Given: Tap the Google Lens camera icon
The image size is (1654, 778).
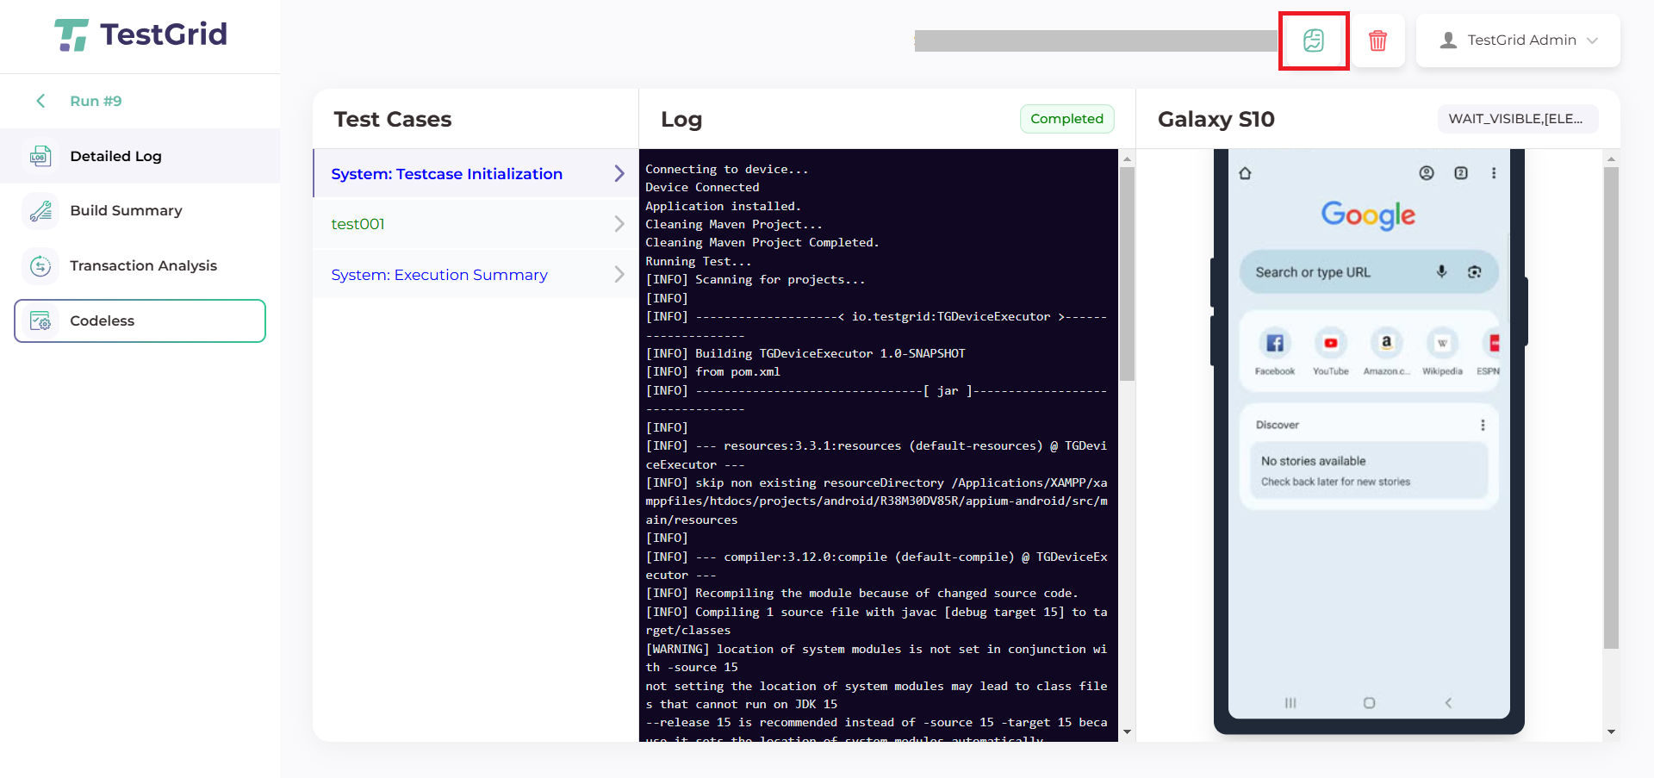Looking at the screenshot, I should (x=1475, y=272).
